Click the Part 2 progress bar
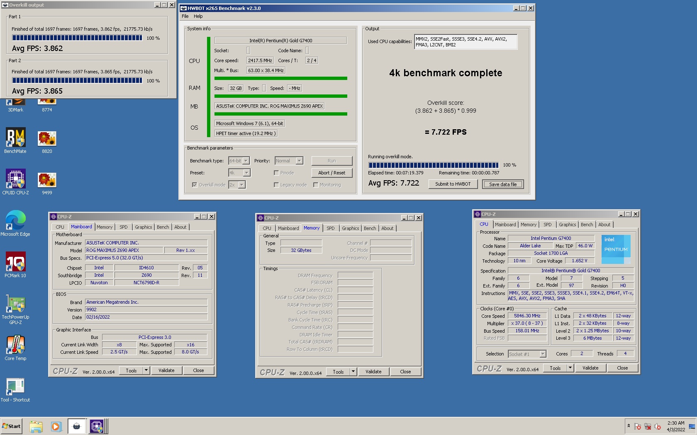 pyautogui.click(x=77, y=80)
